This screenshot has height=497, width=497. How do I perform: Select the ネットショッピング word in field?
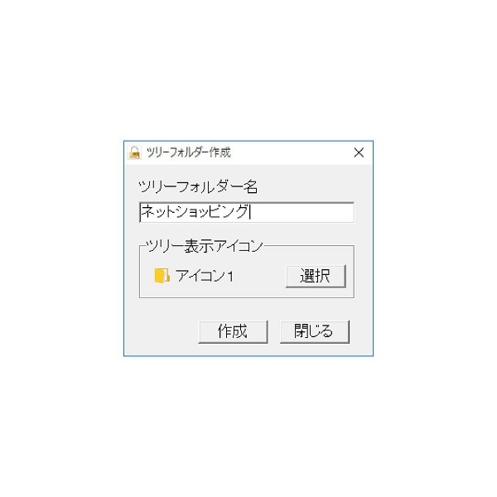click(195, 212)
